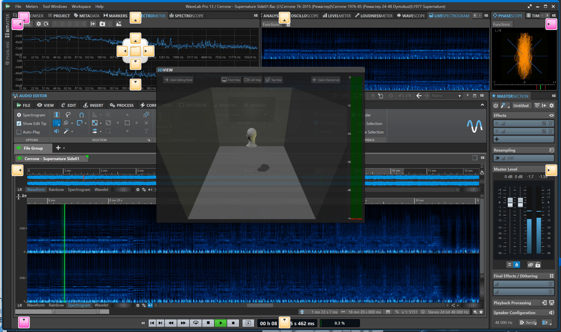Click the navigate back arrow in editor toolbar
Viewport: 561px width, 332px height.
pyautogui.click(x=419, y=96)
